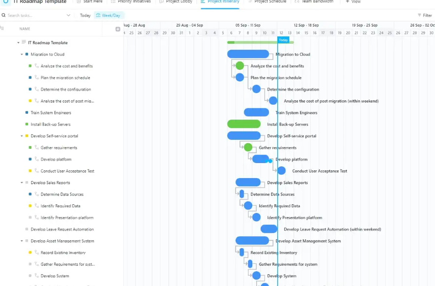Image resolution: width=435 pixels, height=286 pixels.
Task: Click subtask icon beside Analyze the cost and benefits
Action: click(36, 65)
